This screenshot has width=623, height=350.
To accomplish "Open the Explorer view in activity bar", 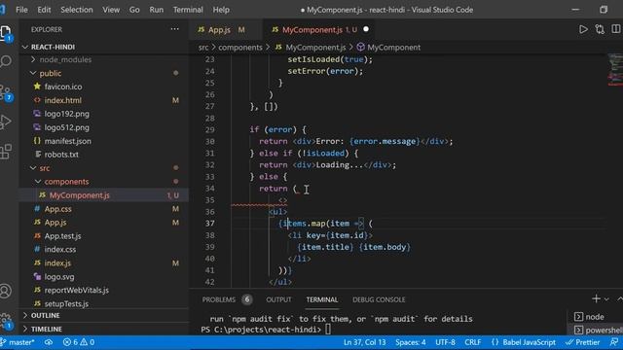I will click(x=6, y=33).
